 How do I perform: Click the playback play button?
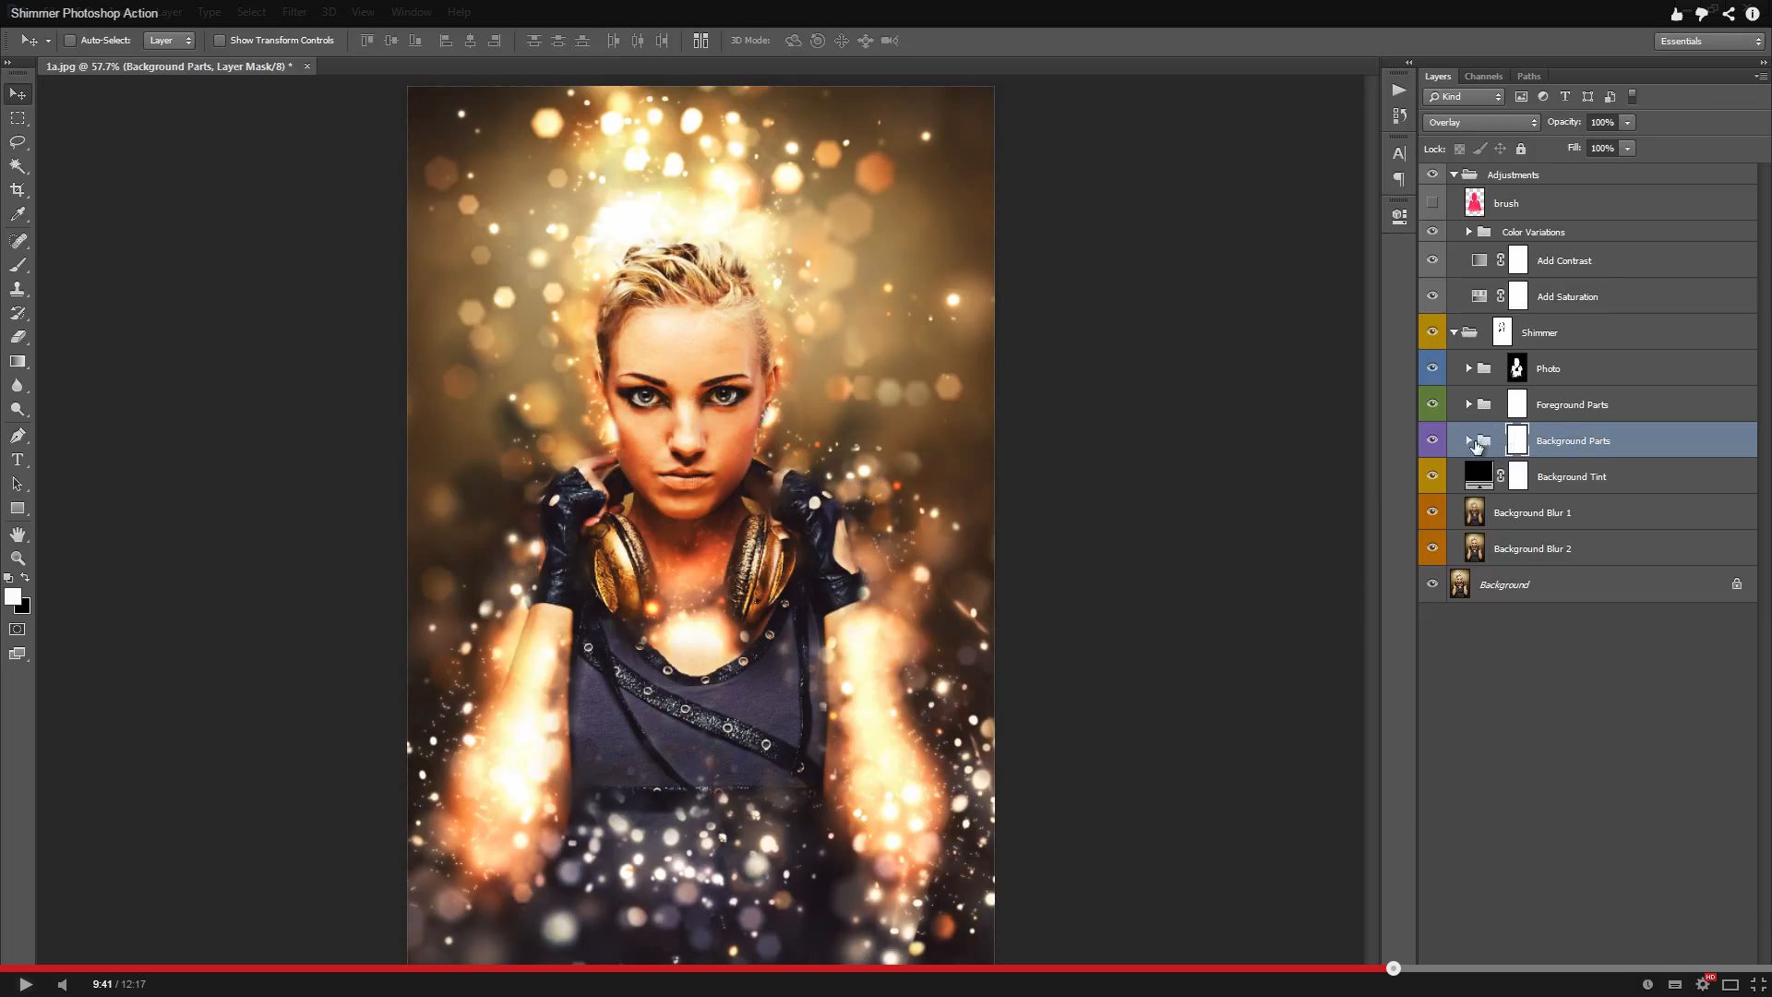(23, 983)
